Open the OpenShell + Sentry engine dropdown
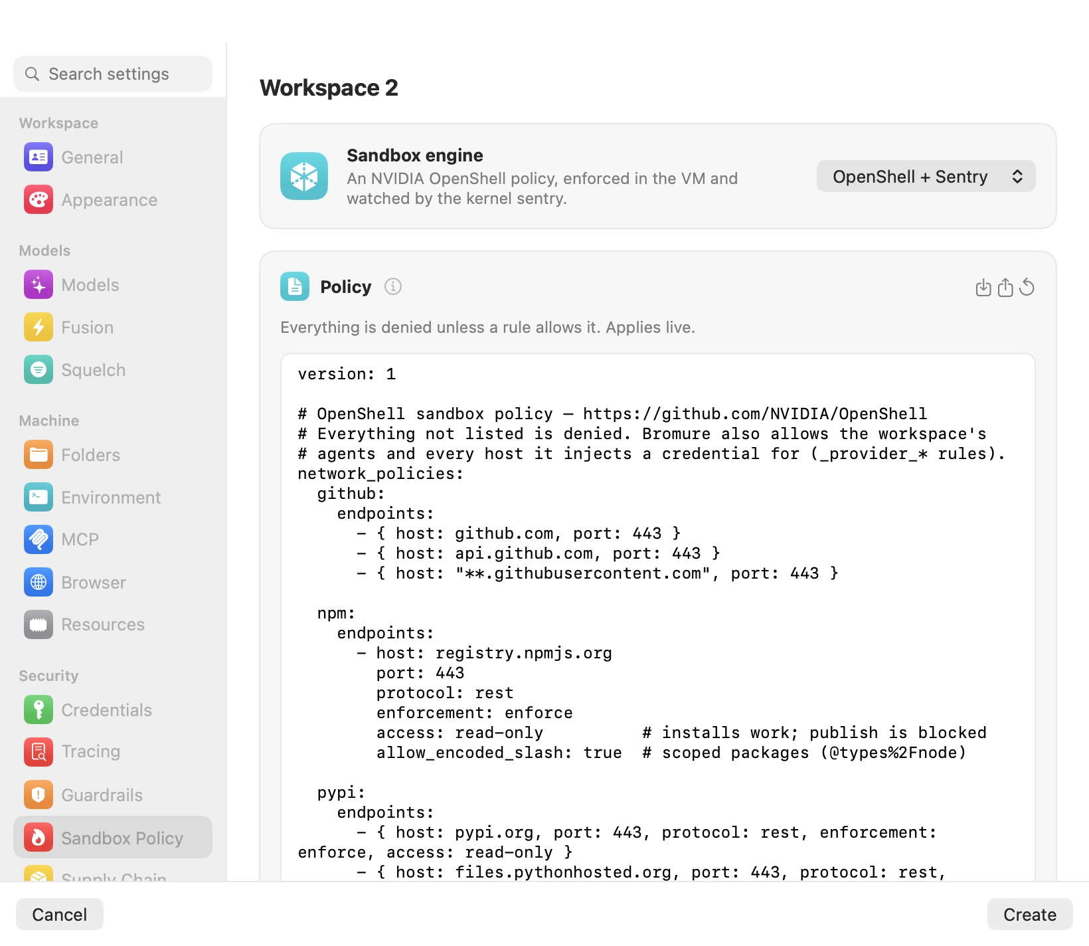1089x946 pixels. click(926, 177)
